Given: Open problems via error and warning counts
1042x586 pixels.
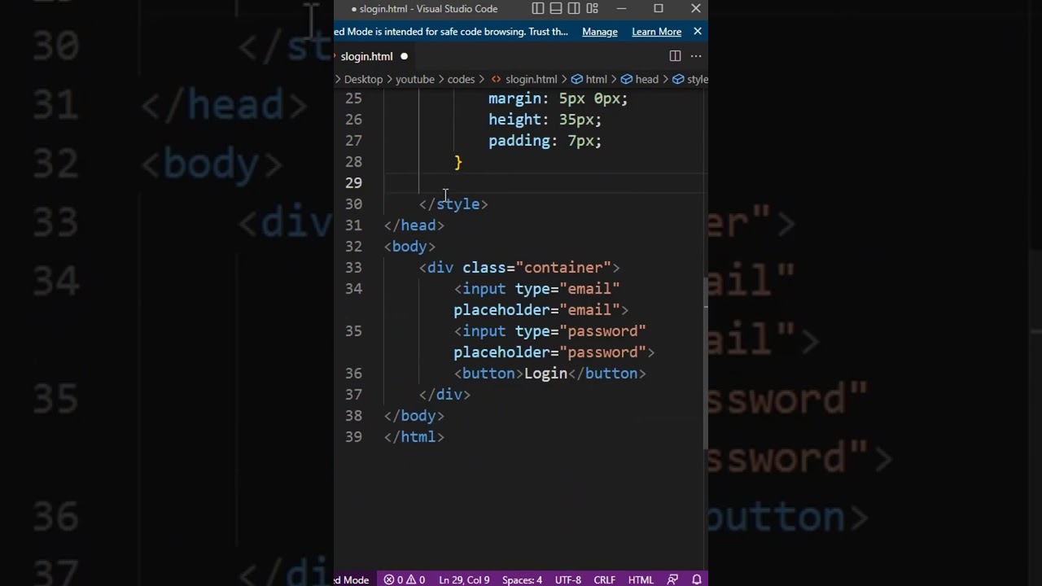Looking at the screenshot, I should tap(405, 579).
